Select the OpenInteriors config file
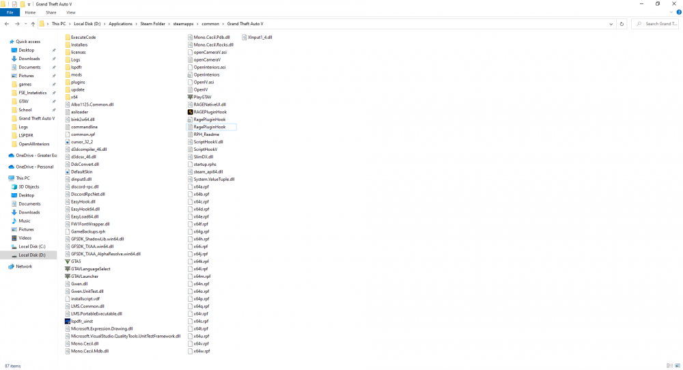This screenshot has height=370, width=683. [x=204, y=75]
